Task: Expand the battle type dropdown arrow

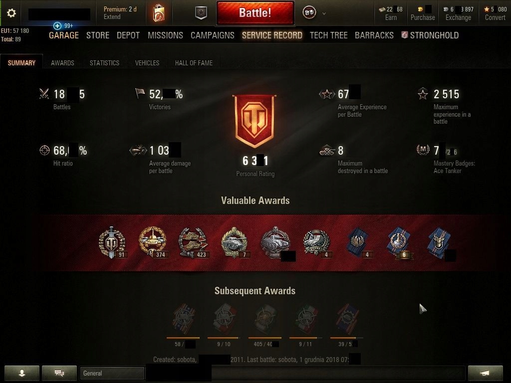Action: pyautogui.click(x=324, y=13)
